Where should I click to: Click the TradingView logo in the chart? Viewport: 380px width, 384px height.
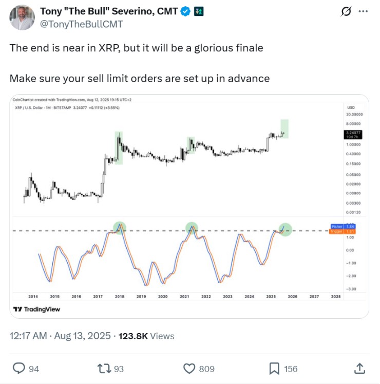click(36, 309)
